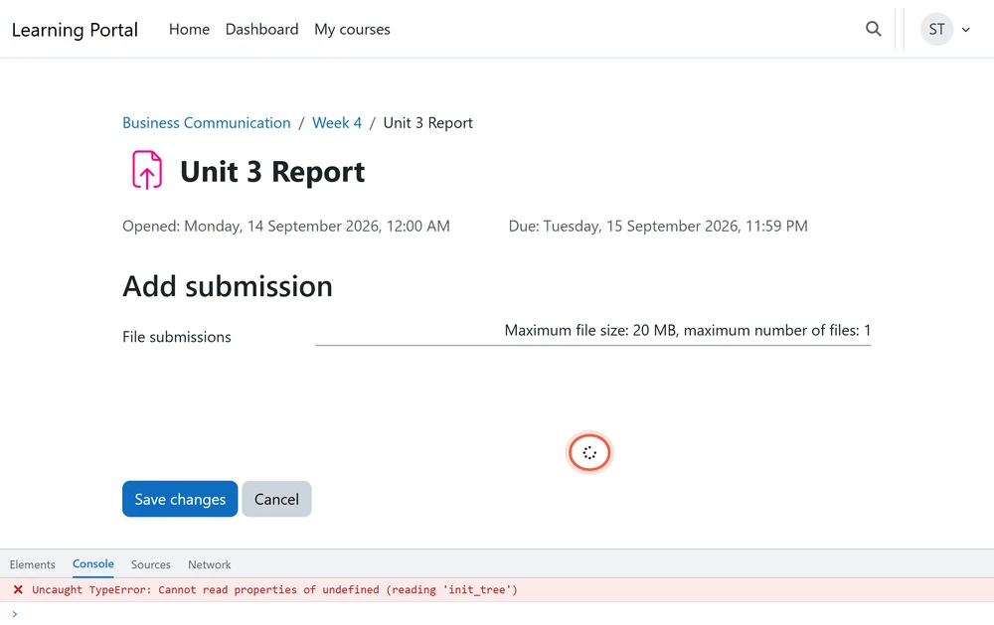Click the Unit 3 Report breadcrumb text

427,123
